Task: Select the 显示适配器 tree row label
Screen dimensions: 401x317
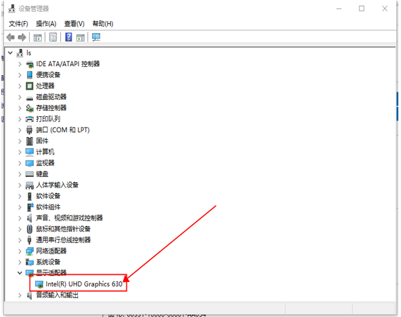Action: click(51, 273)
